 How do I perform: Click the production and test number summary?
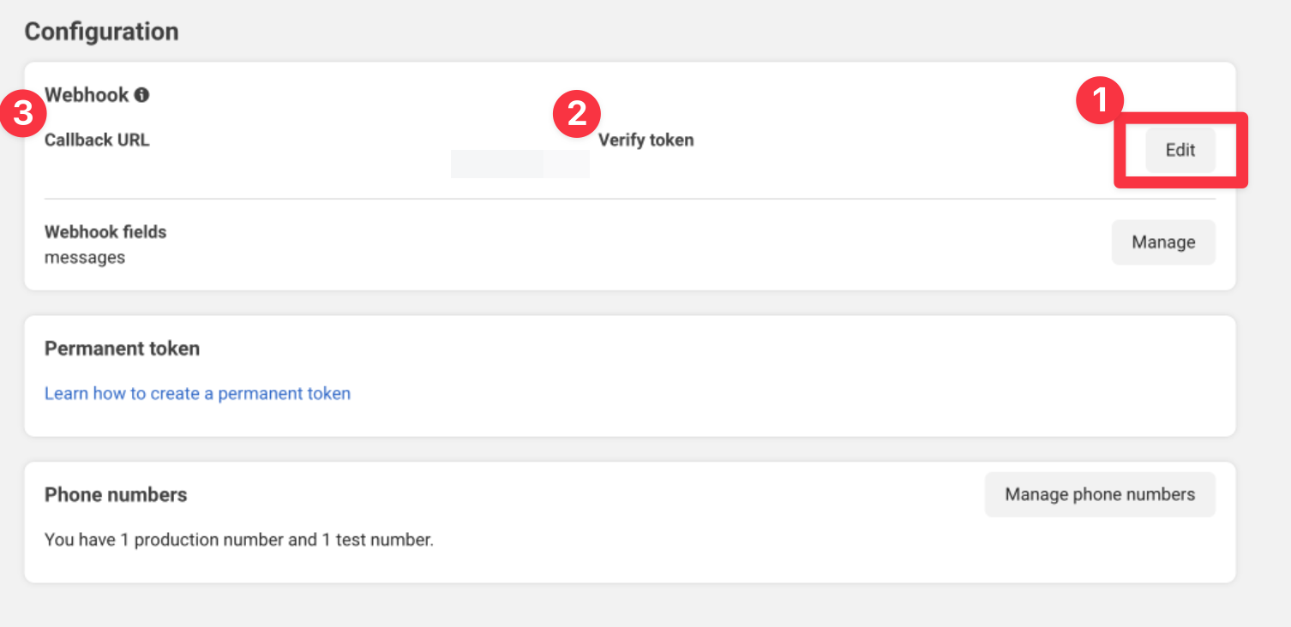pyautogui.click(x=239, y=540)
